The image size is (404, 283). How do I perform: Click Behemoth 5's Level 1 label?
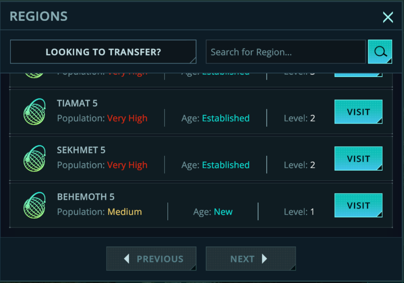click(299, 212)
